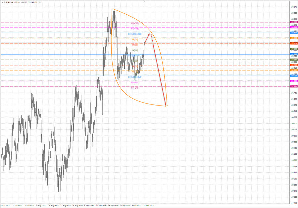
Task: Click the 13 Jul 2017 date label
Action: coord(5,206)
